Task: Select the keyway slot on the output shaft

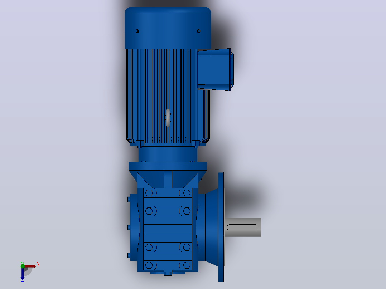Action: [242, 227]
